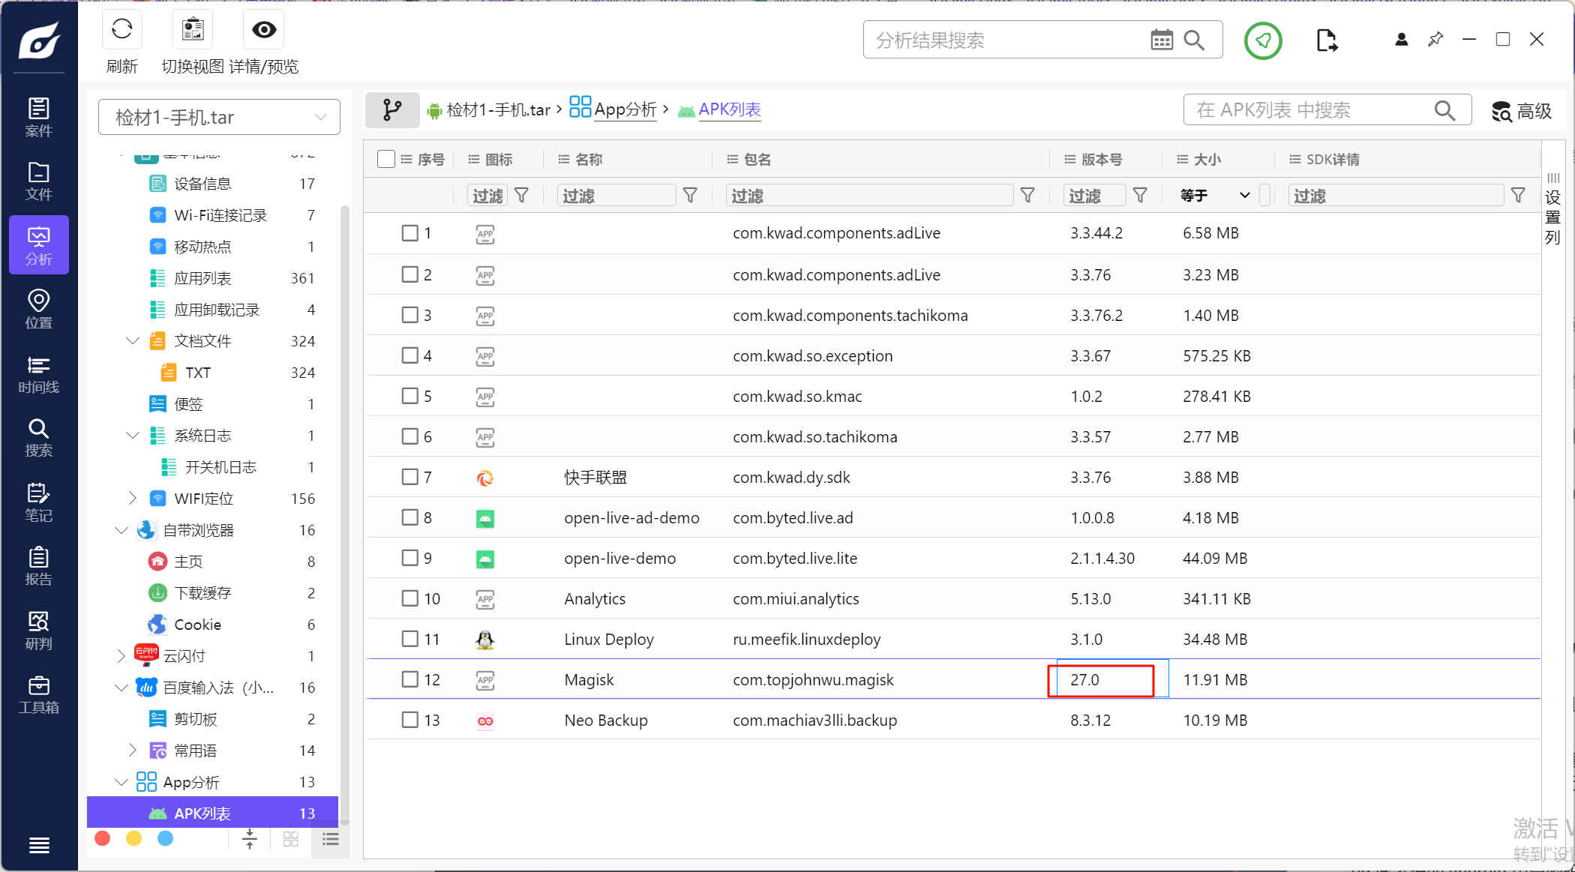
Task: Click the branch tree navigation button
Action: click(391, 110)
